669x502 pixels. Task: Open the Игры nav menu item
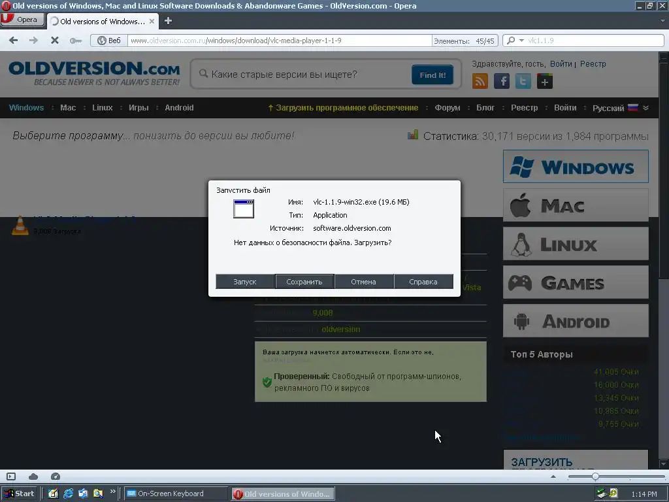[x=139, y=108]
